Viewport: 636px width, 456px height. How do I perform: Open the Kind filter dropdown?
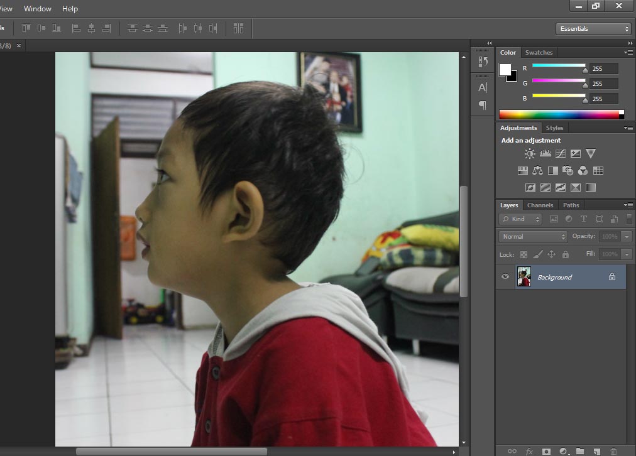pos(520,219)
